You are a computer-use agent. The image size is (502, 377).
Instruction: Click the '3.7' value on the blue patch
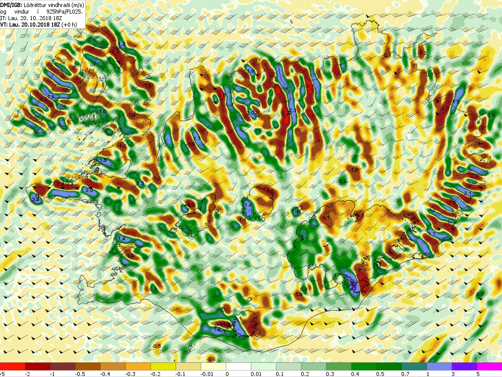[354, 284]
